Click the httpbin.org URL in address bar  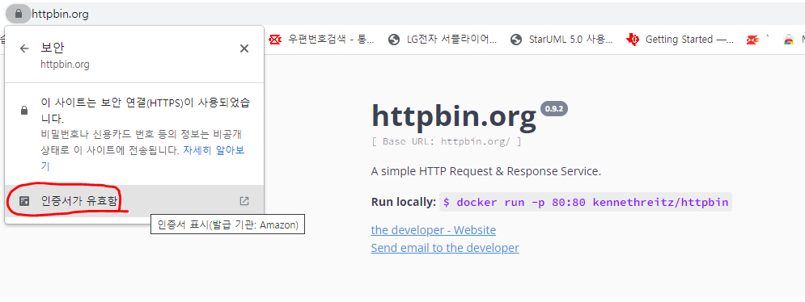[60, 15]
